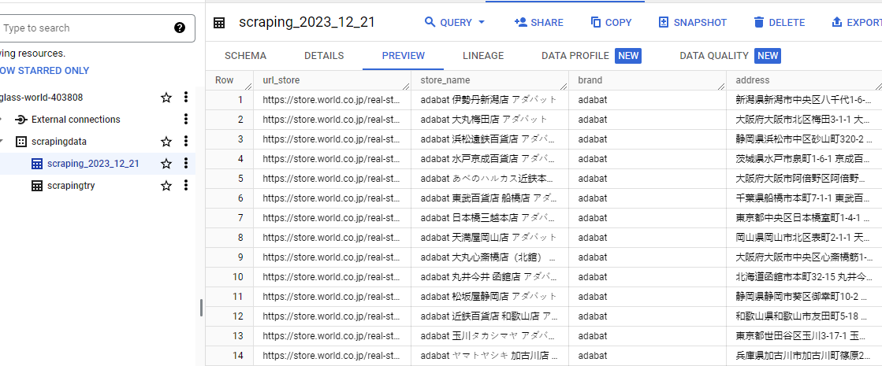This screenshot has width=882, height=366.
Task: Switch to the SCHEMA tab
Action: click(x=245, y=56)
